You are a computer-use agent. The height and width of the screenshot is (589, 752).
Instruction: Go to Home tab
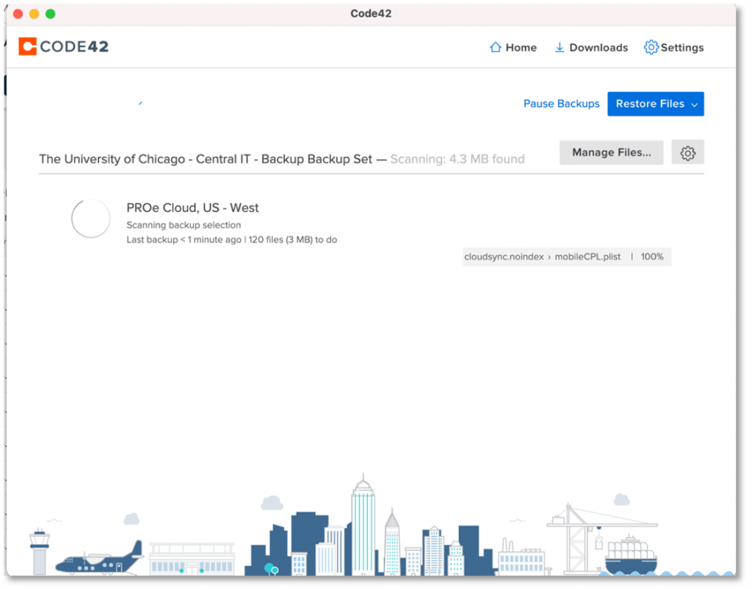pyautogui.click(x=513, y=48)
